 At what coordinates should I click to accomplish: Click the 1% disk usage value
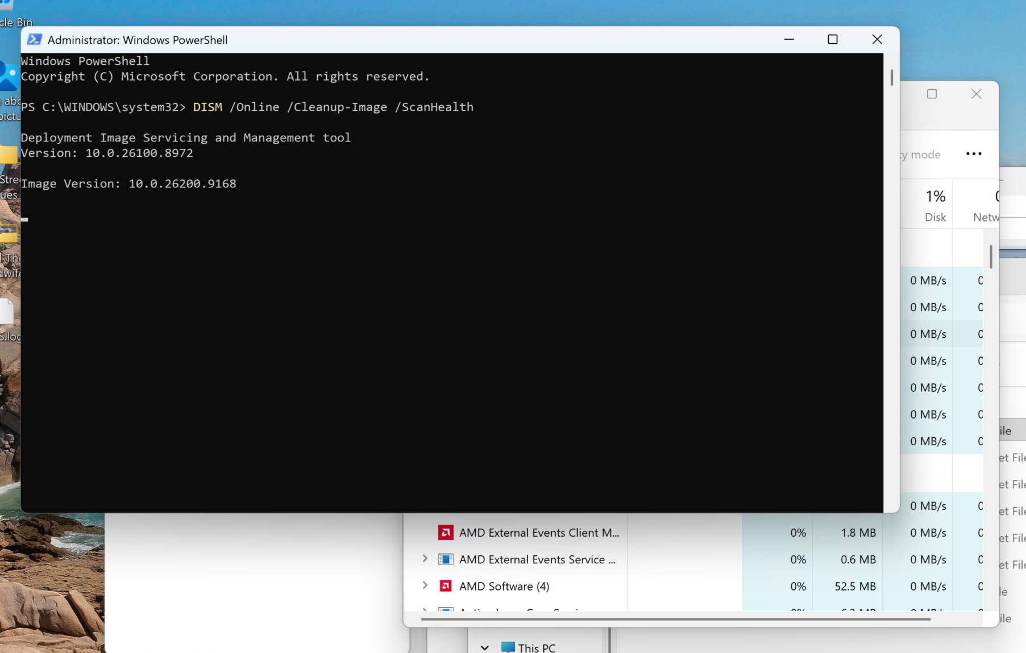pyautogui.click(x=935, y=196)
